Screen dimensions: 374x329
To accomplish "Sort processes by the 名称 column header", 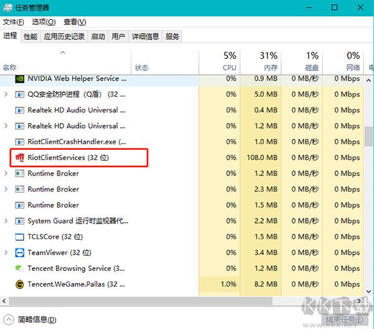I will pos(65,61).
